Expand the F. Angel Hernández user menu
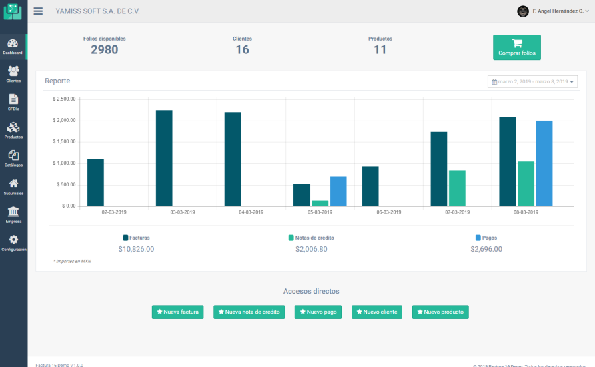This screenshot has height=367, width=595. (x=553, y=11)
